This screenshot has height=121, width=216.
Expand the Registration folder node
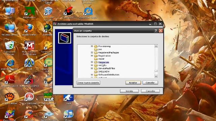click(x=92, y=55)
